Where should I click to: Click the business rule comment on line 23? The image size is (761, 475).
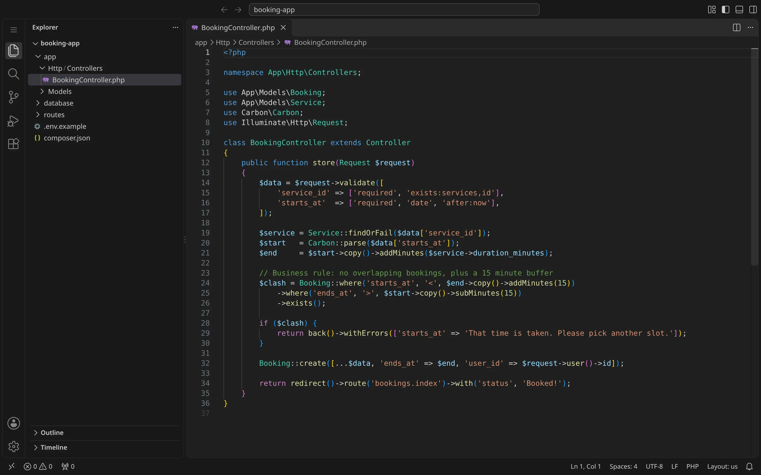click(406, 273)
